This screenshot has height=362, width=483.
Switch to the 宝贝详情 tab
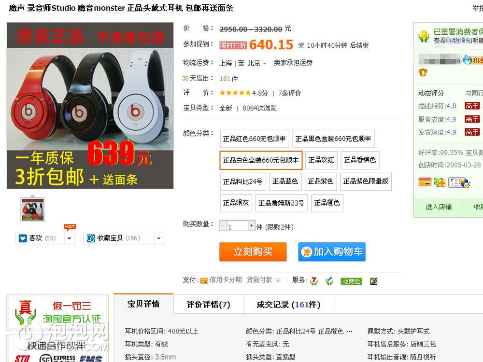pyautogui.click(x=143, y=304)
